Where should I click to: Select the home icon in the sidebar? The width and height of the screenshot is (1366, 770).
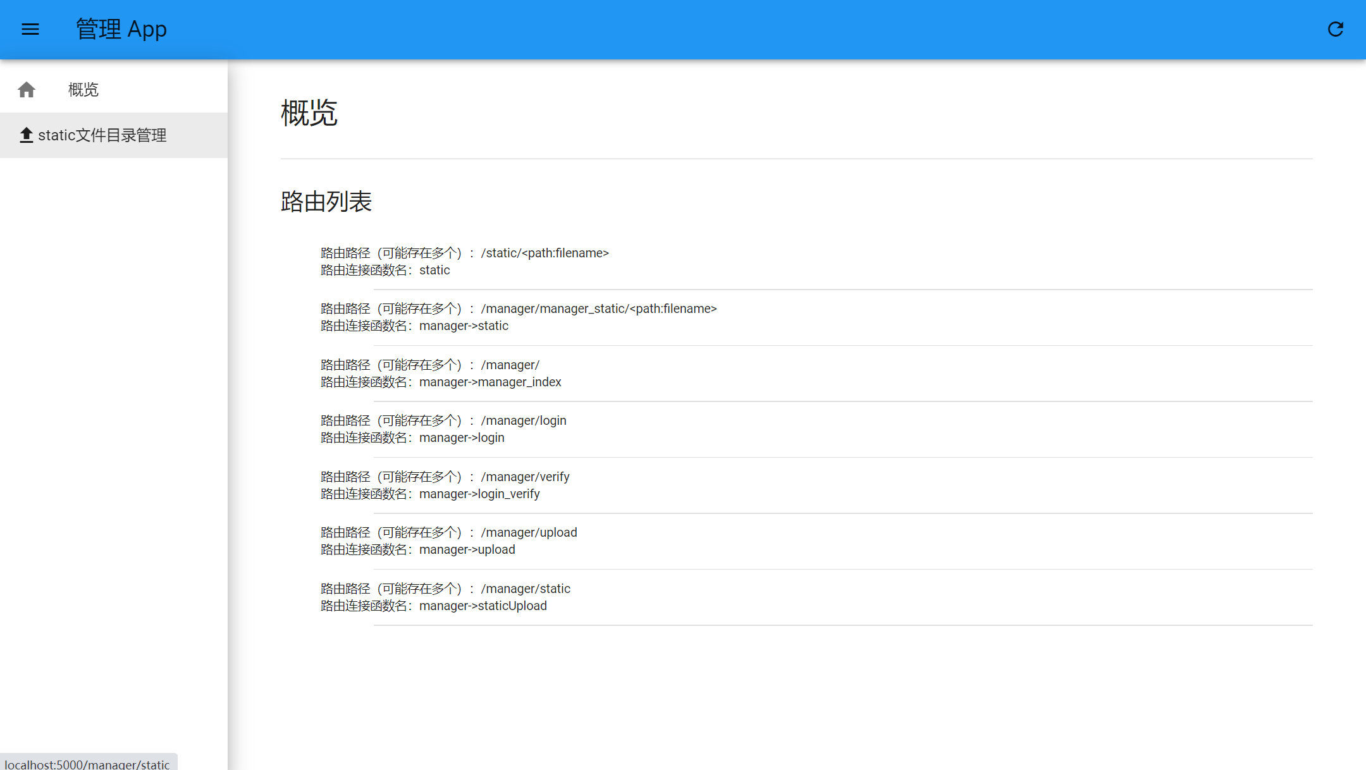pyautogui.click(x=27, y=89)
